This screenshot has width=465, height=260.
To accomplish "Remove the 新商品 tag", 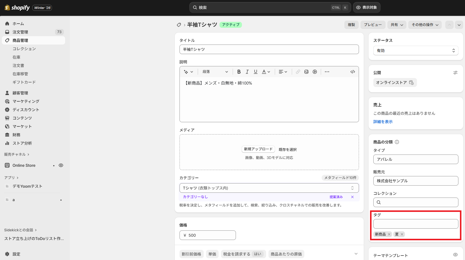I will click(x=389, y=234).
